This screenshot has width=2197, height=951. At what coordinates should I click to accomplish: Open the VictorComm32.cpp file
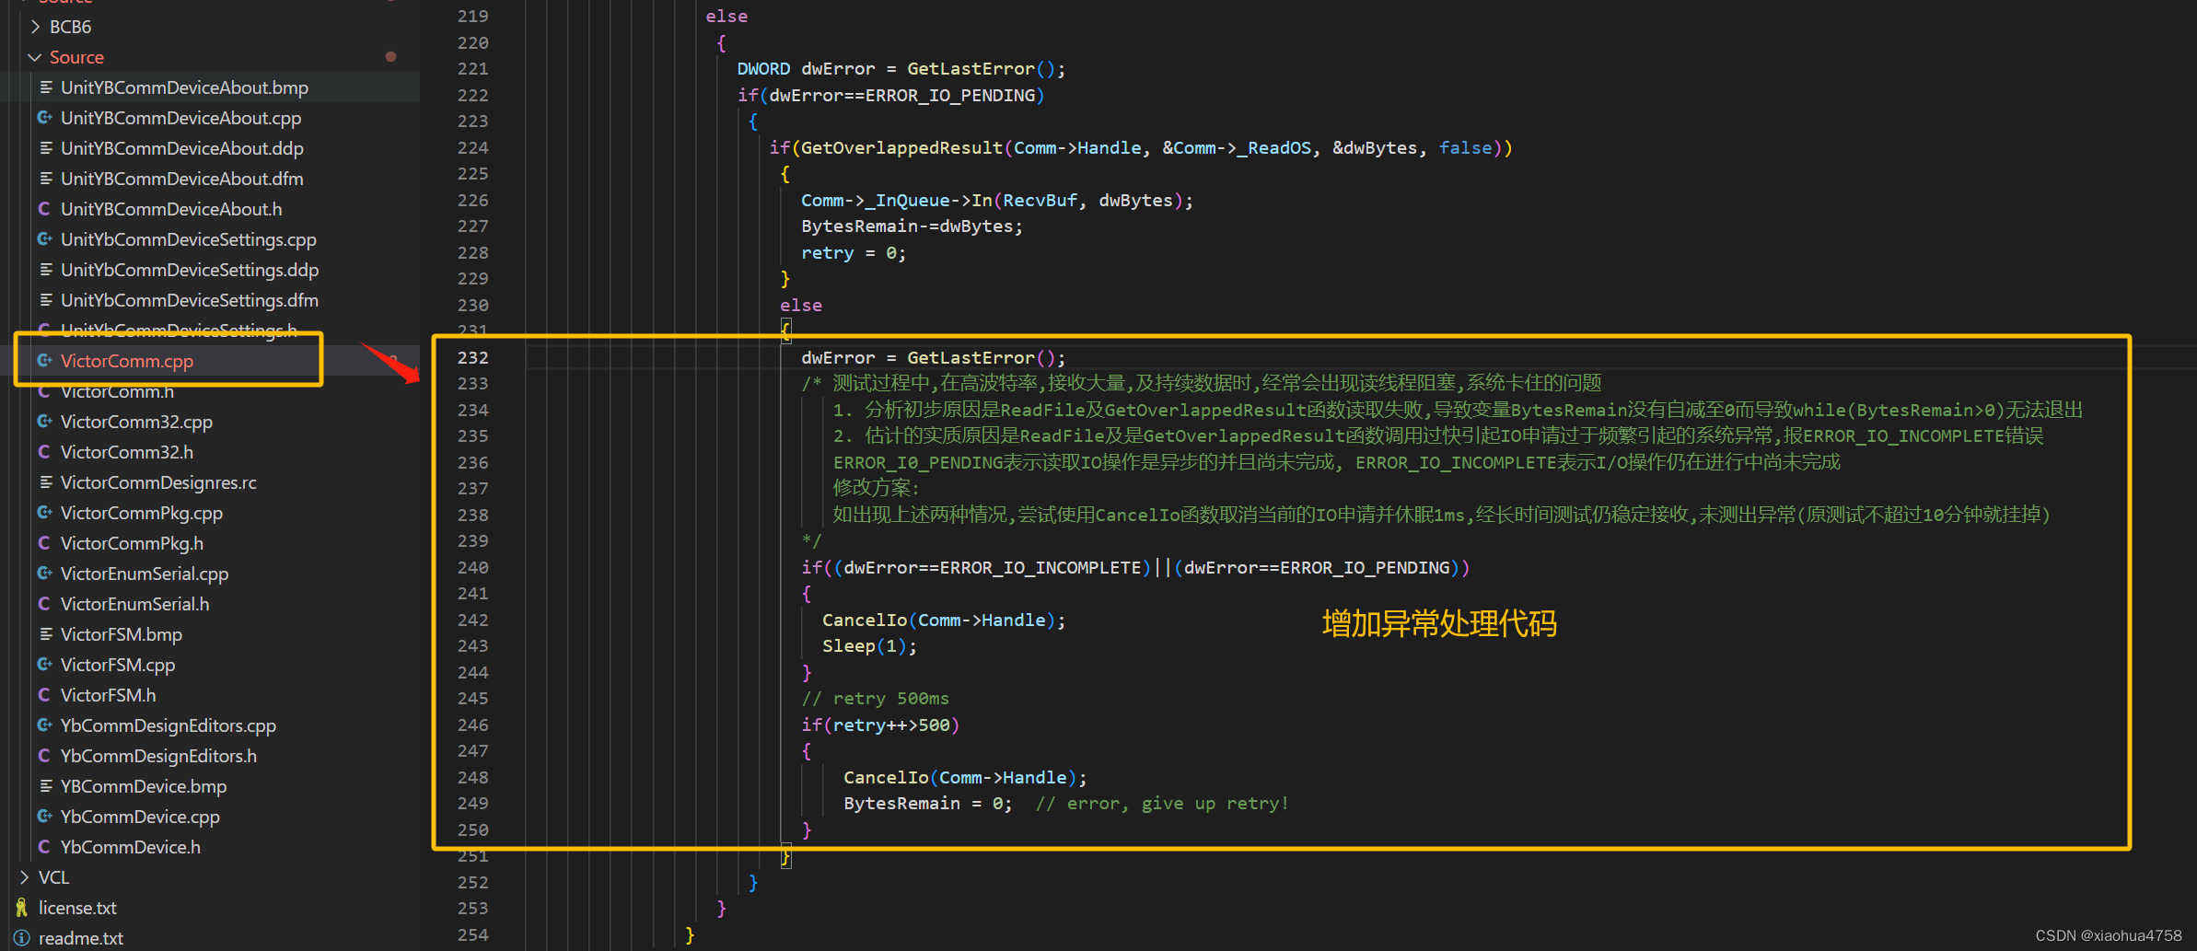click(x=134, y=422)
